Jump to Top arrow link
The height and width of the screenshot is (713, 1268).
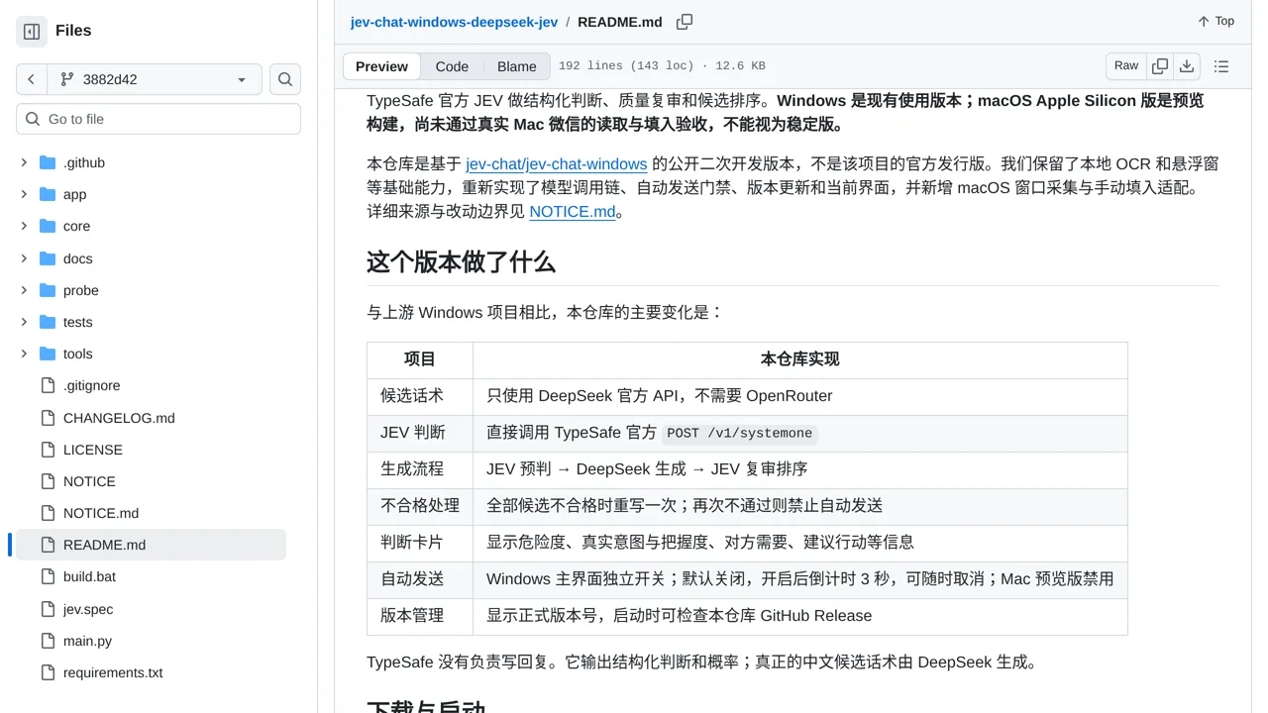coord(1215,22)
